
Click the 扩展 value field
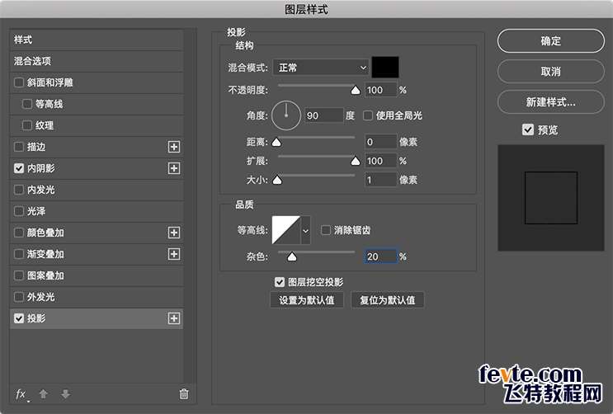tap(380, 161)
